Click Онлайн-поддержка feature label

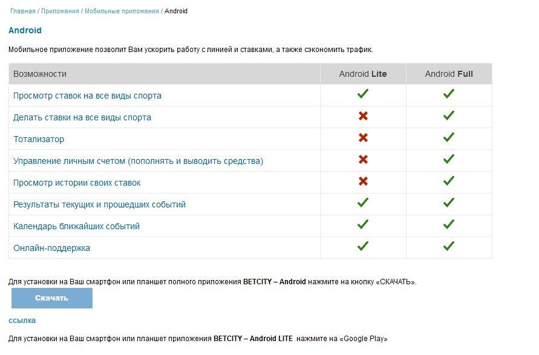[51, 248]
